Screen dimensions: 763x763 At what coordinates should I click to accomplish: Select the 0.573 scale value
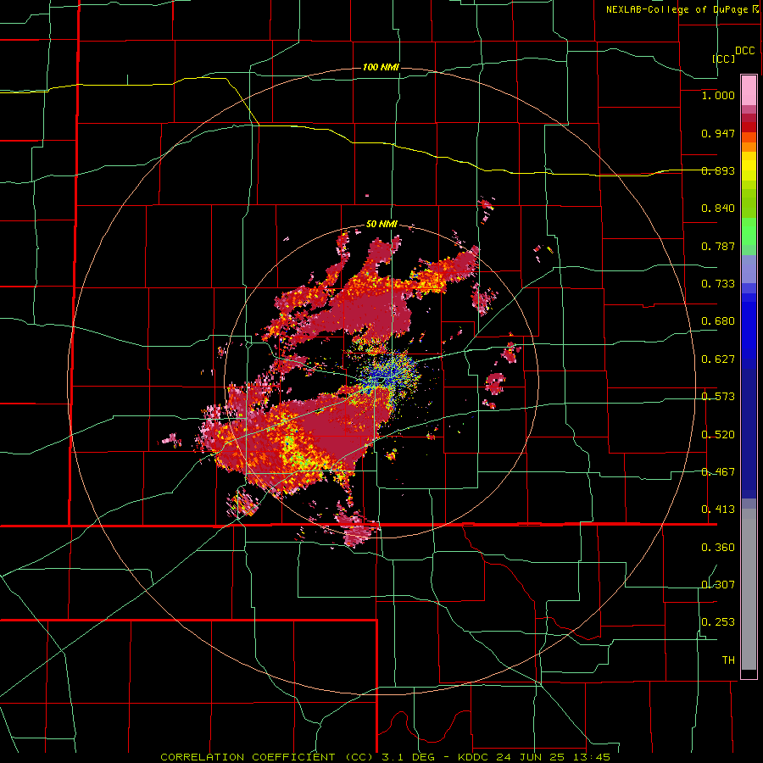click(x=718, y=397)
